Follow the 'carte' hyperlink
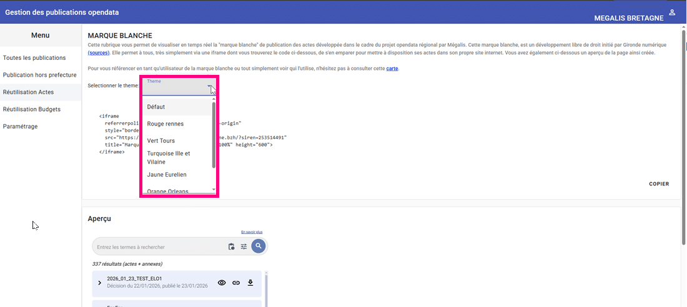 392,68
